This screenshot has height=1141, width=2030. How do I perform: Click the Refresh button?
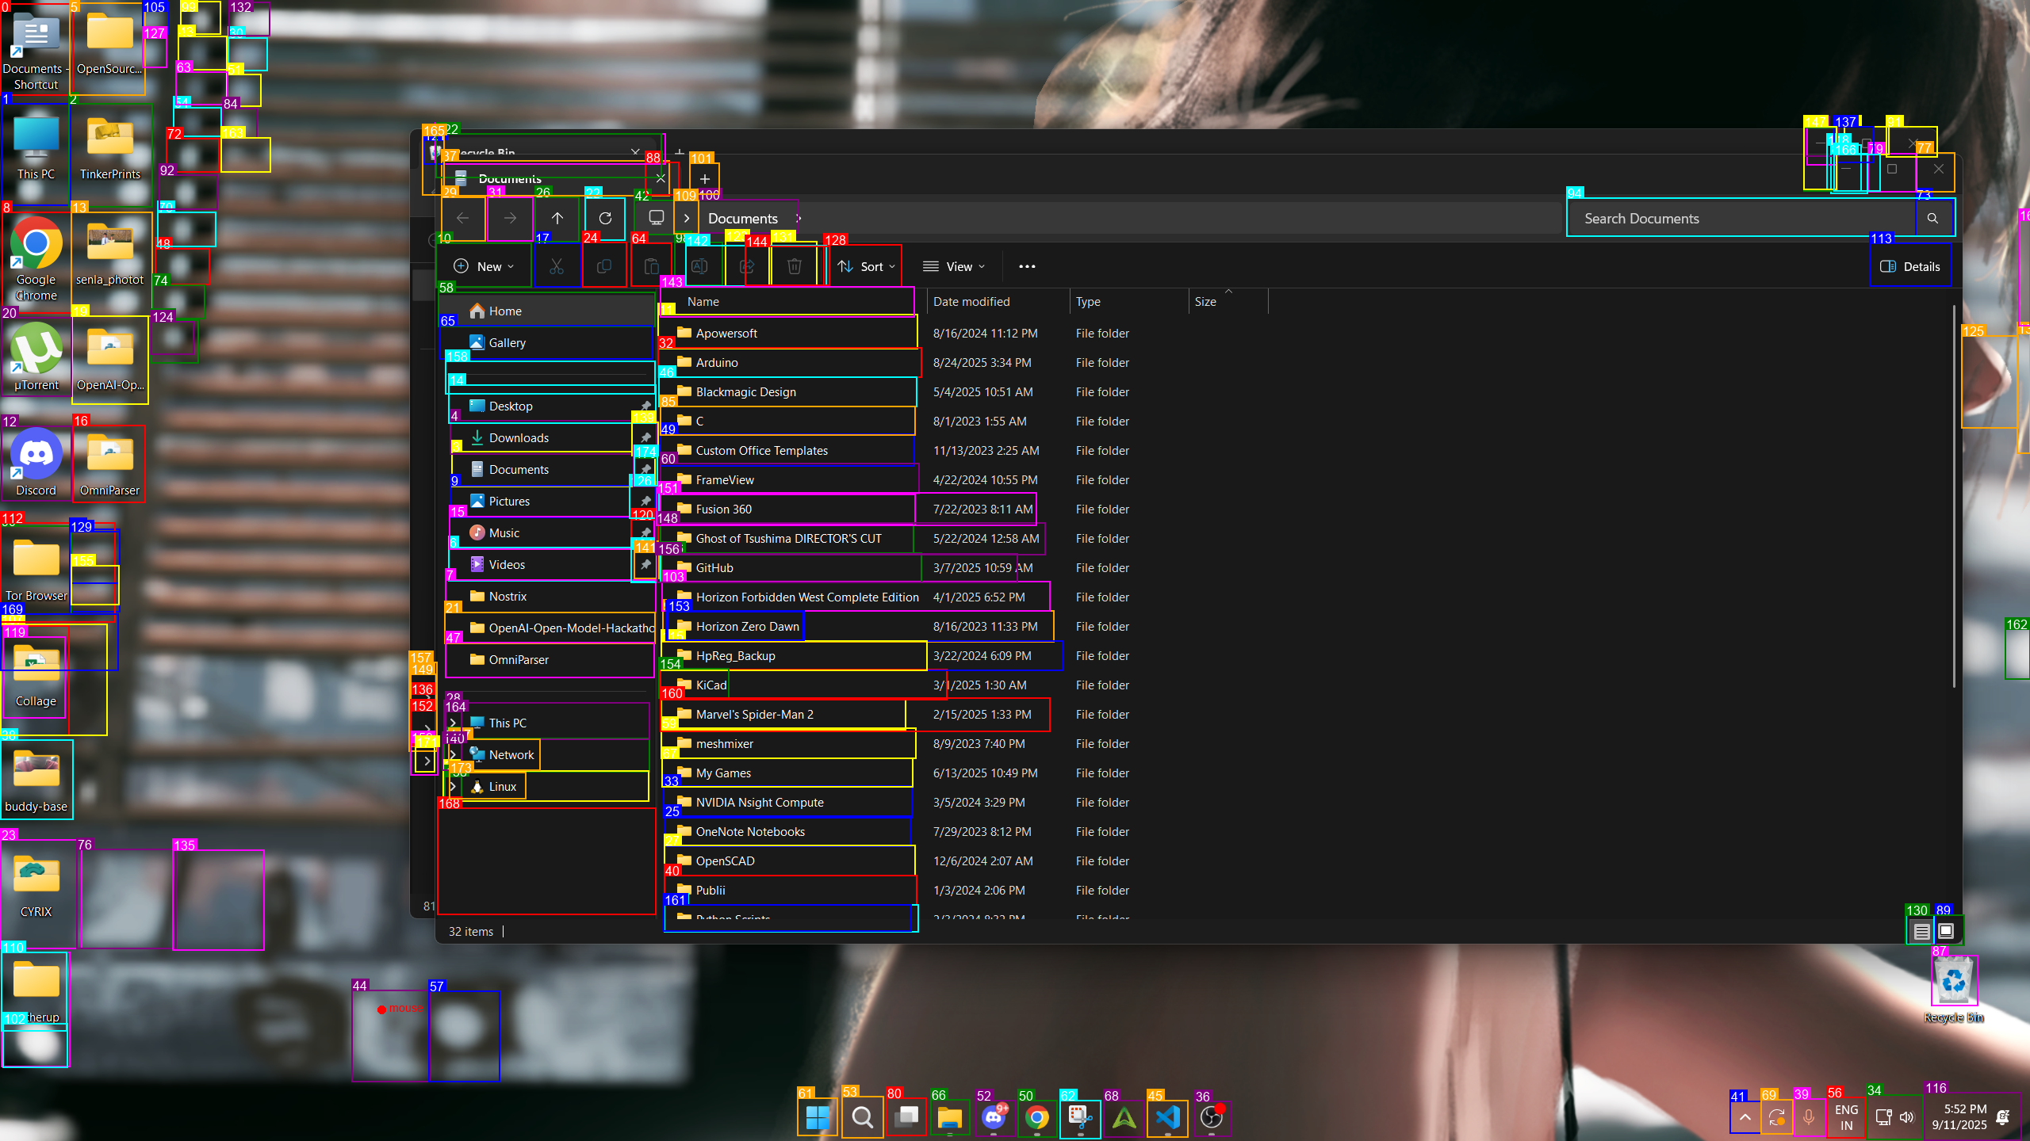tap(605, 218)
